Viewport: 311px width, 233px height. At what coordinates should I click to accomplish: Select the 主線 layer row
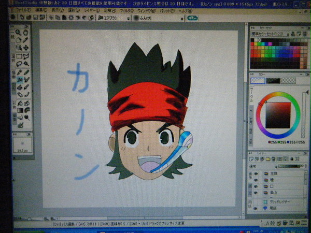pyautogui.click(x=278, y=174)
